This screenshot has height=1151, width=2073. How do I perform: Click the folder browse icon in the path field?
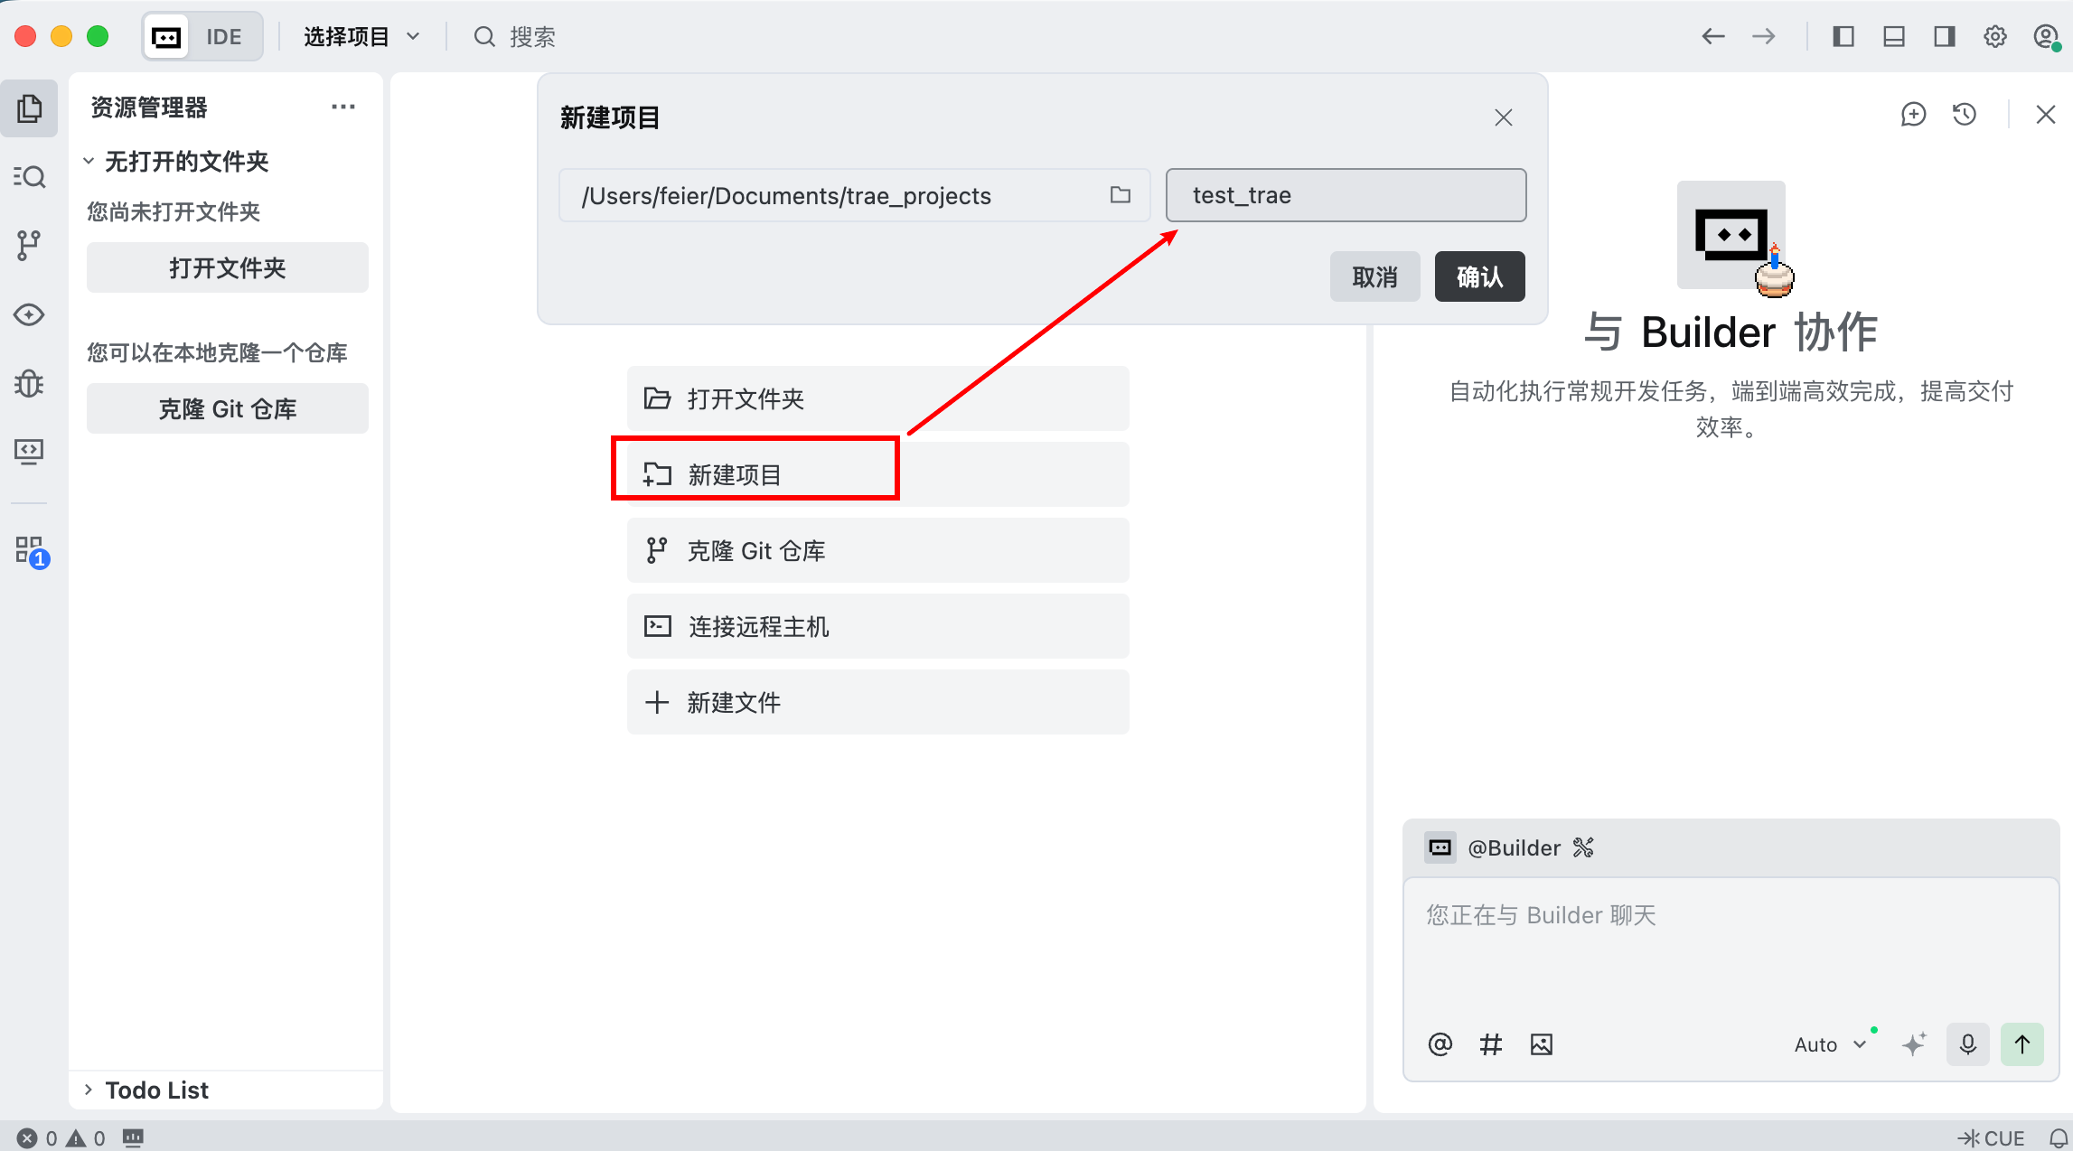pos(1120,195)
